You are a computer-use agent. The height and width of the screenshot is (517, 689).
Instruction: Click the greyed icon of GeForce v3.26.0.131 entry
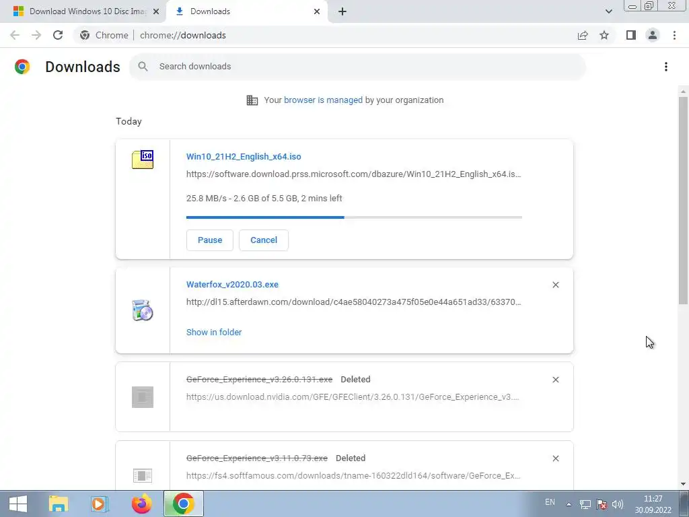(143, 397)
